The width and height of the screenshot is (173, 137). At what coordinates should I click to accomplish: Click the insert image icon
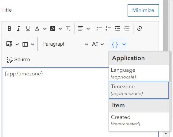9,44
